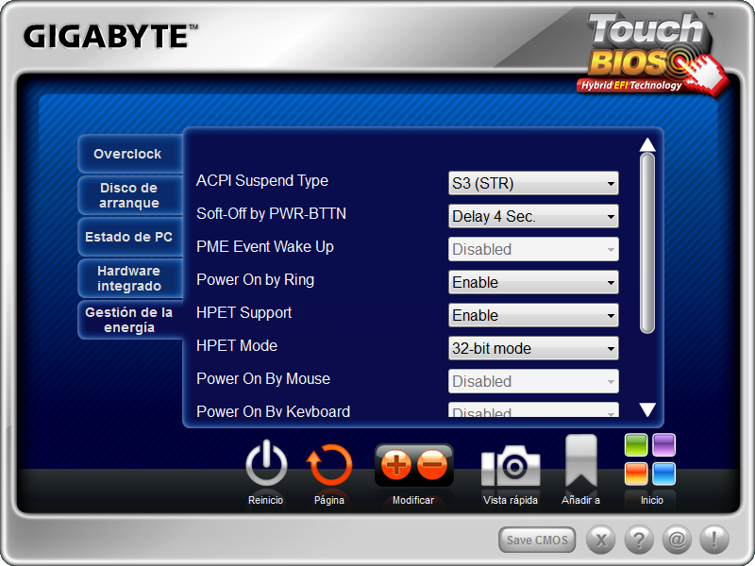This screenshot has height=566, width=755.
Task: Open HPET Mode 32-bit mode dropdown
Action: pyautogui.click(x=533, y=348)
